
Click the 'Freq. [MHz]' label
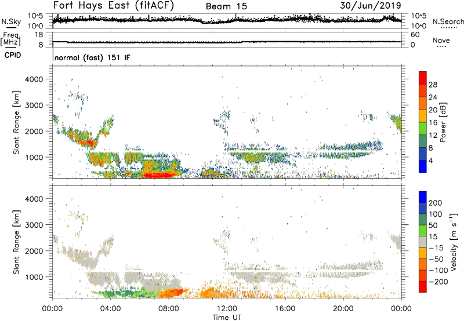[10, 39]
